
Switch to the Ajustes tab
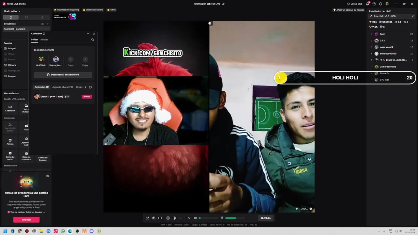click(44, 39)
